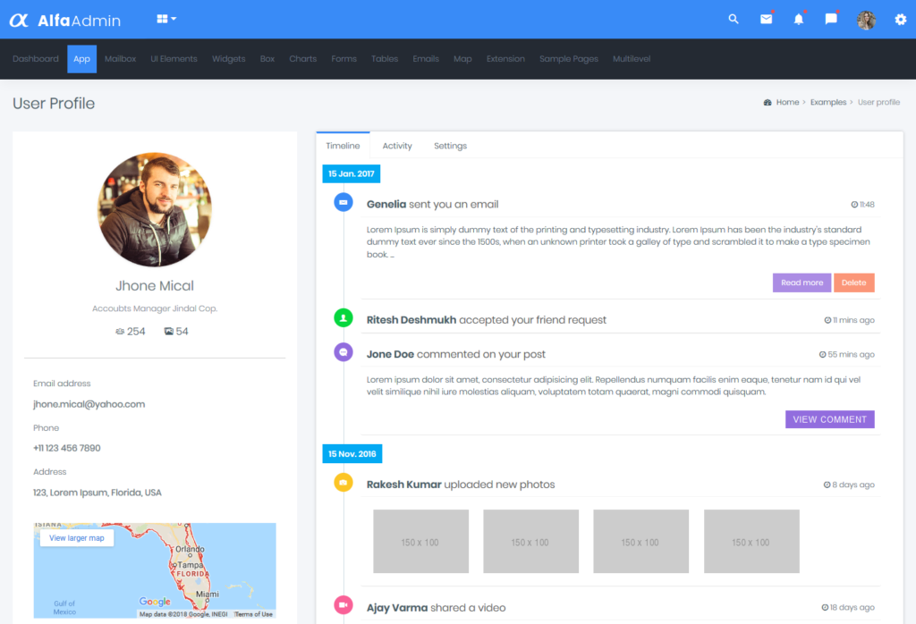
Task: Check the bell notifications icon
Action: click(799, 19)
